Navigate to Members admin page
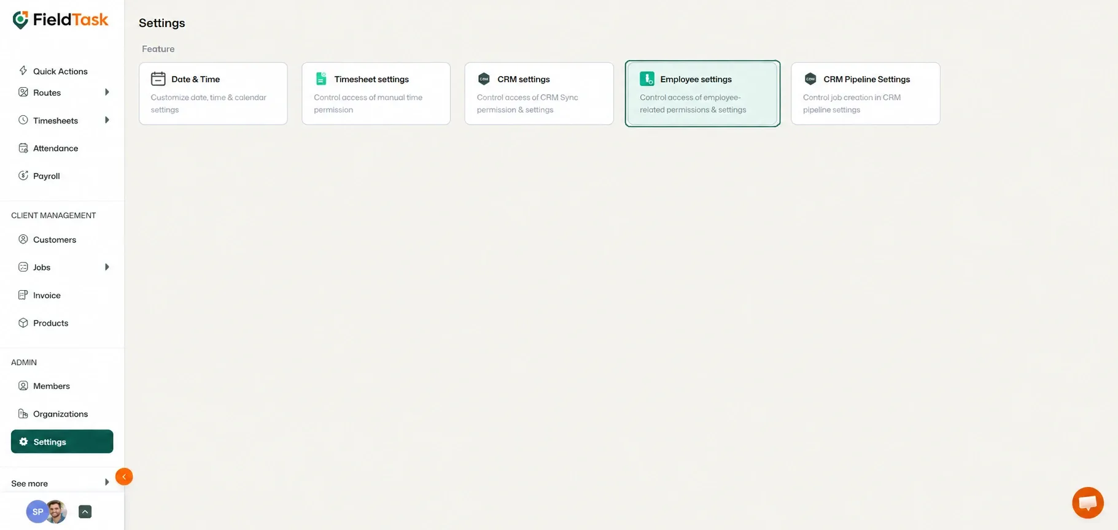Image resolution: width=1118 pixels, height=530 pixels. (52, 386)
